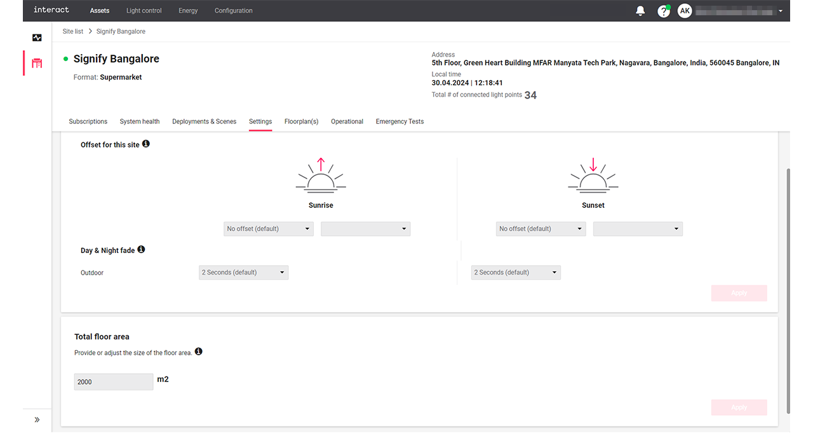This screenshot has height=445, width=813.
Task: Open the monitoring pulse icon in sidebar
Action: pos(37,38)
